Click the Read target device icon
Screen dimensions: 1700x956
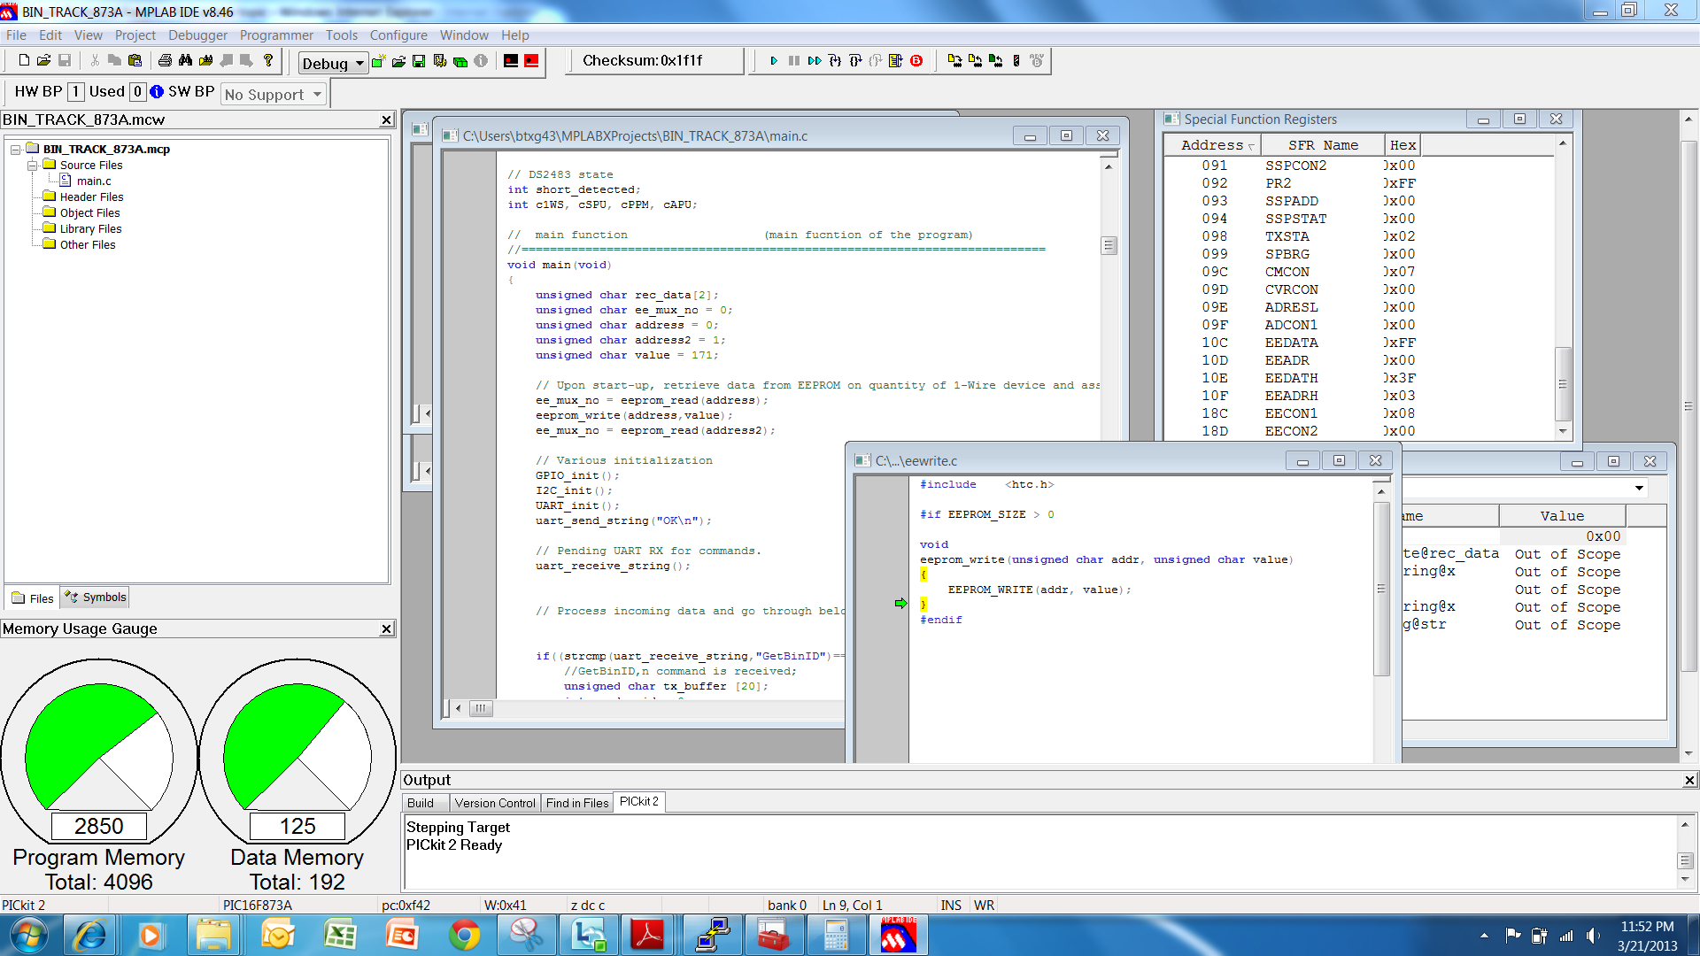click(975, 61)
